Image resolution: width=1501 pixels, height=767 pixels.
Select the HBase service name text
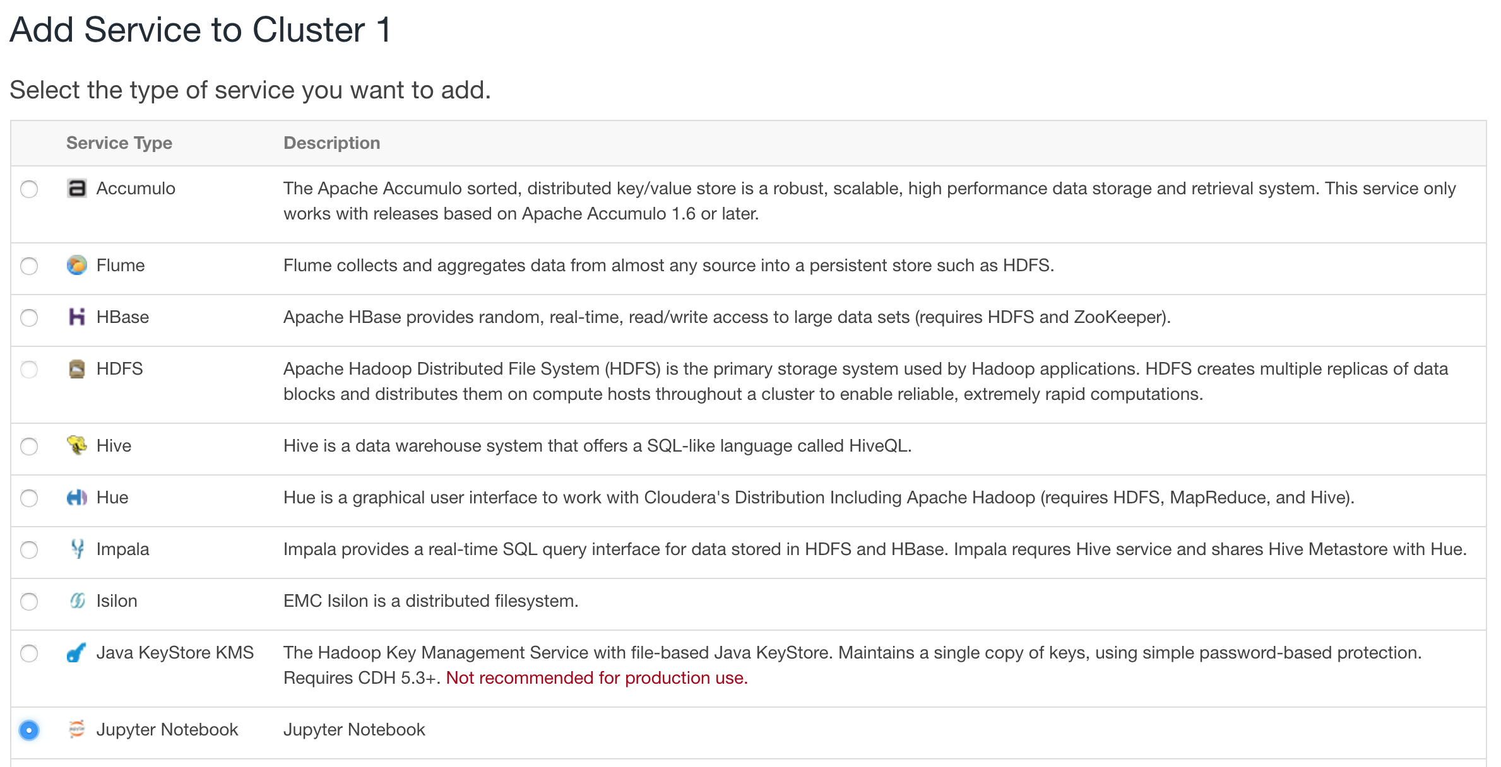point(122,317)
